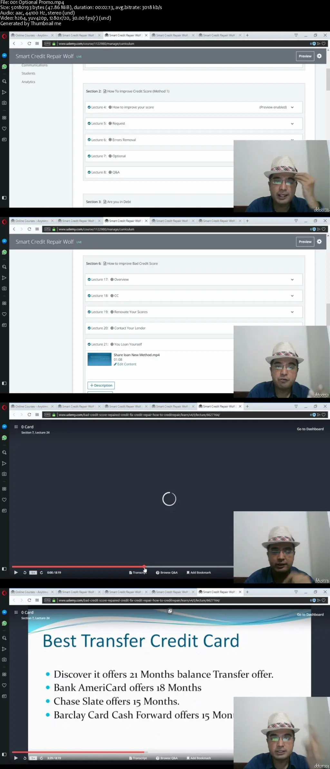330x769 pixels.
Task: Seek on video progress bar in 00:01:44 frame
Action: (123, 752)
